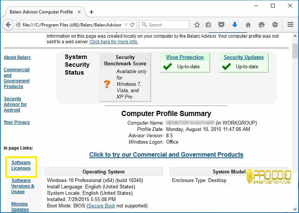299x213 pixels.
Task: Open the URL history dropdown arrow
Action: (x=126, y=25)
